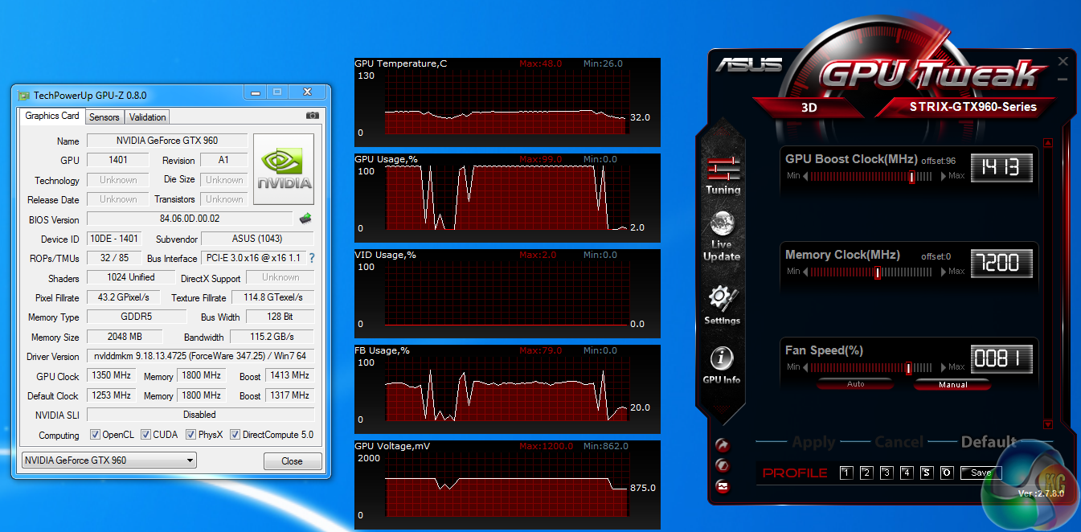Click the Fan Speed slider handle

pyautogui.click(x=908, y=367)
